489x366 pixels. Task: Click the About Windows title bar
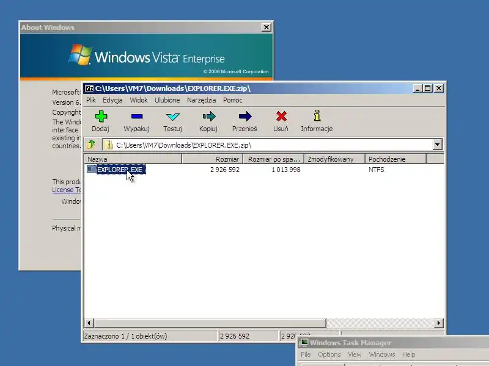(x=141, y=27)
